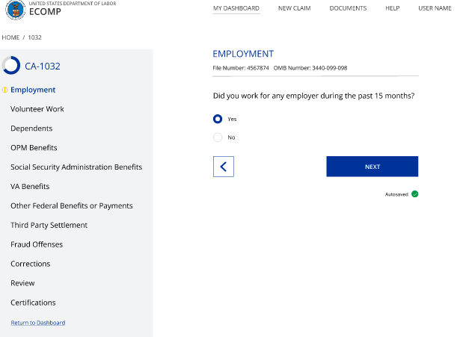The width and height of the screenshot is (463, 337).
Task: Go to the Volunteer Work section
Action: coord(37,109)
